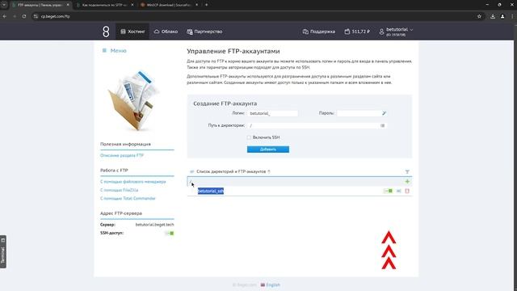
Task: Open browser downloads icon
Action: 493,16
